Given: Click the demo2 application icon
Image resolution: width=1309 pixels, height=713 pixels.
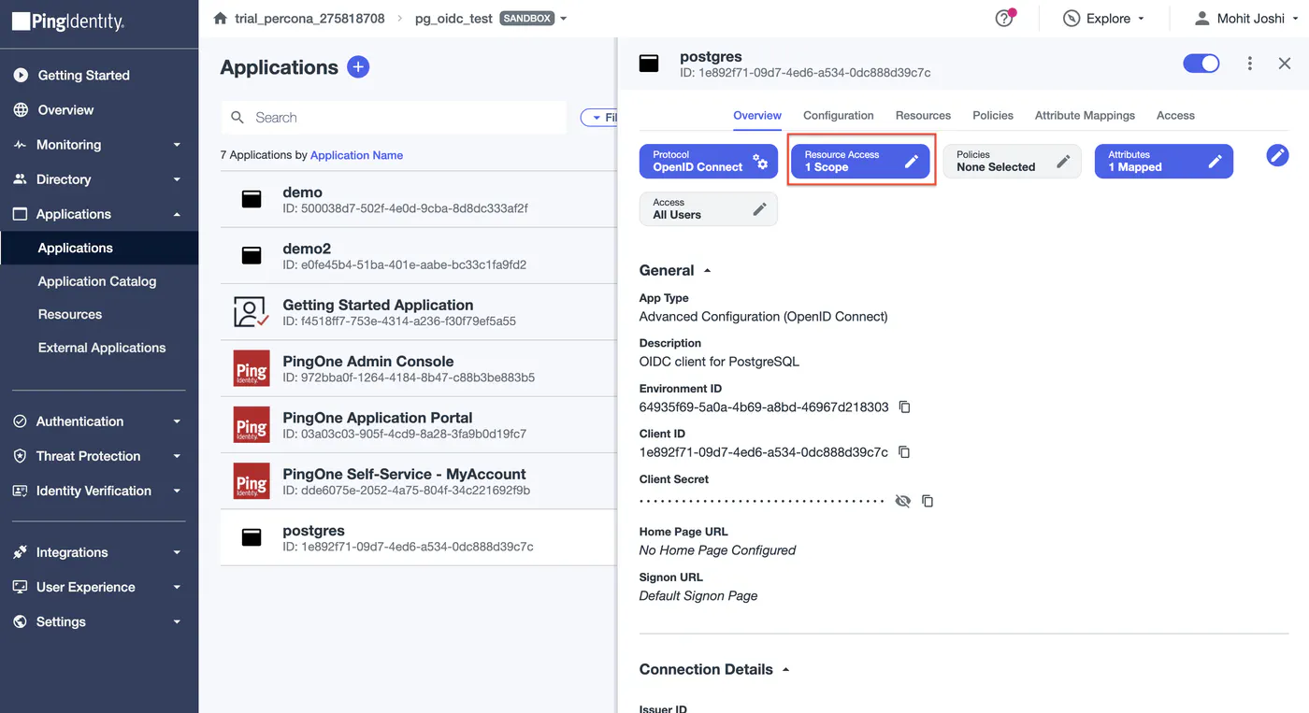Looking at the screenshot, I should (252, 256).
